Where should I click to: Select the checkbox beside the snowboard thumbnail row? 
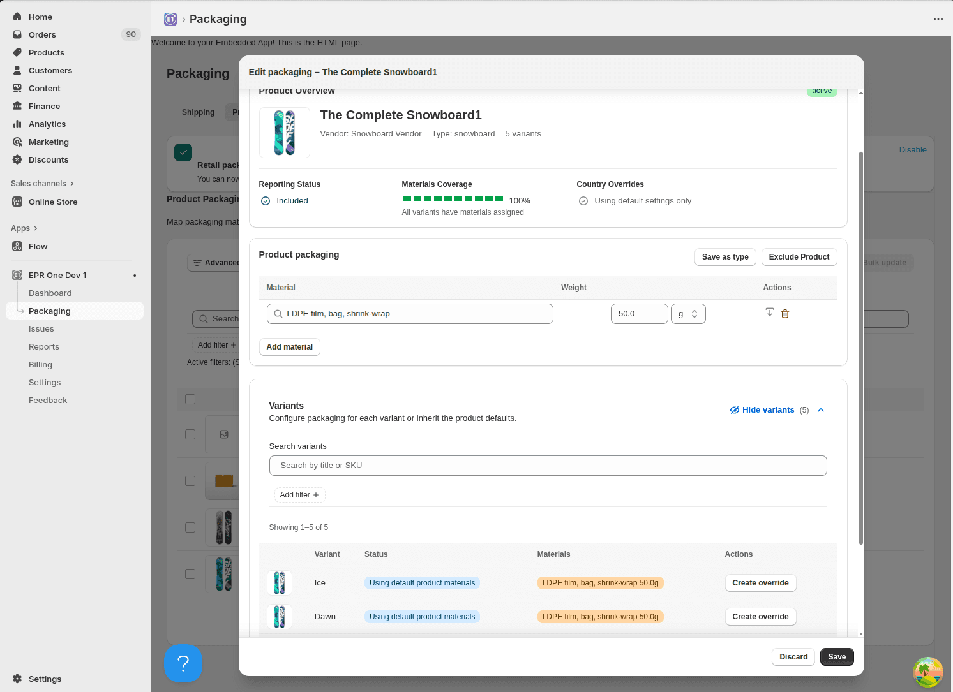[x=190, y=527]
